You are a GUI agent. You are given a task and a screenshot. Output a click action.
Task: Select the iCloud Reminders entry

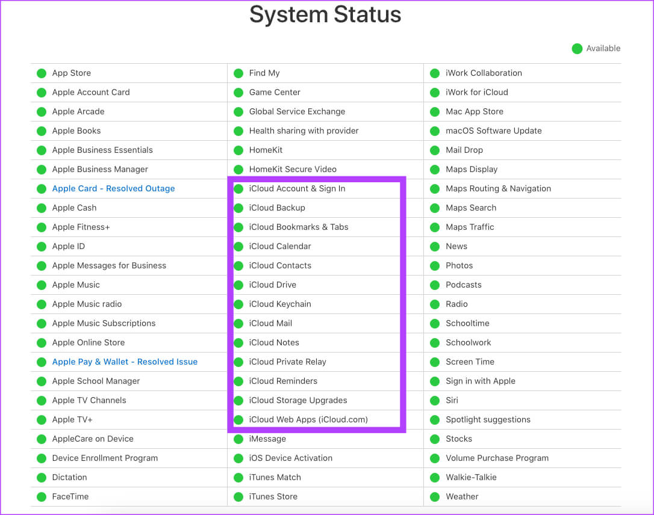pos(283,381)
